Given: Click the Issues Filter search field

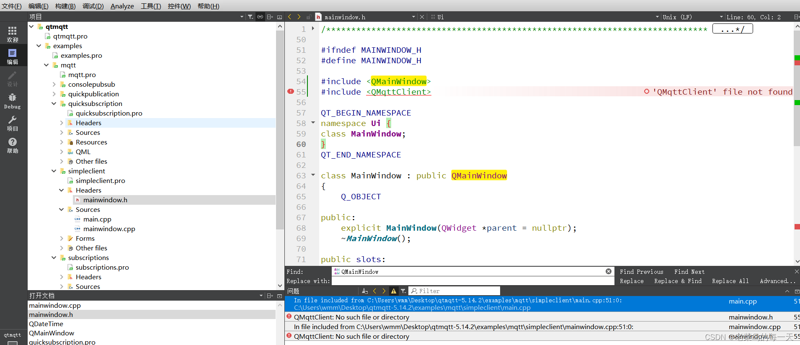Looking at the screenshot, I should coord(454,291).
